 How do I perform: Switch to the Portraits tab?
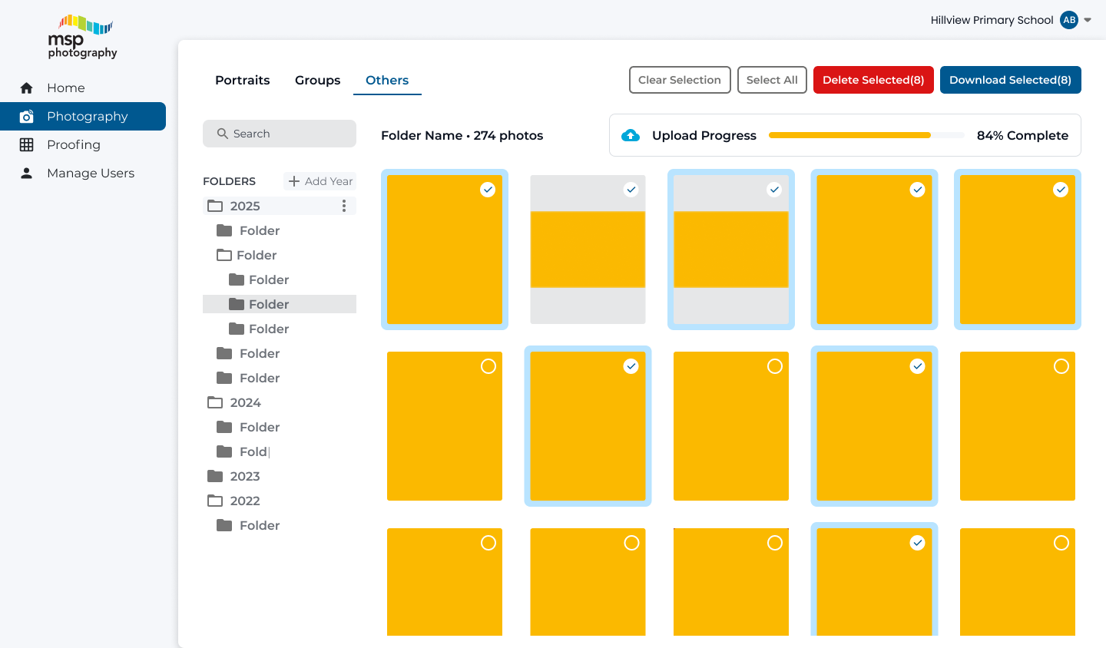click(243, 80)
